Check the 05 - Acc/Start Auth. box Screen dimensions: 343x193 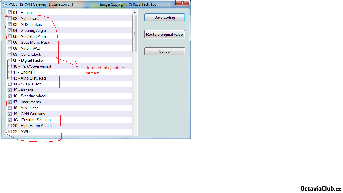[x=10, y=36]
